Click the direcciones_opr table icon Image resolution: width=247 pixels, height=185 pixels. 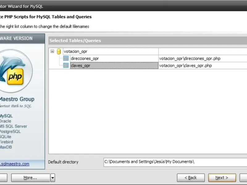66,58
